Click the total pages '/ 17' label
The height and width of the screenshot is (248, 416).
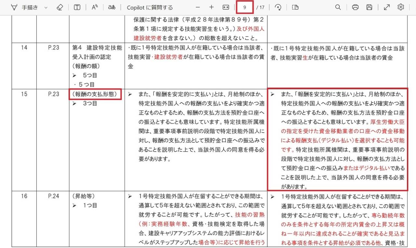pos(260,7)
